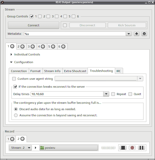Start recording with the red record button
This screenshot has width=155, height=160.
tap(132, 148)
